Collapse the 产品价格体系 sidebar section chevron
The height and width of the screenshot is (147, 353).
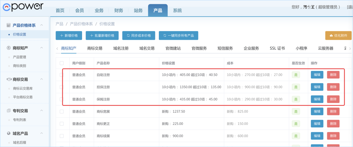42,25
